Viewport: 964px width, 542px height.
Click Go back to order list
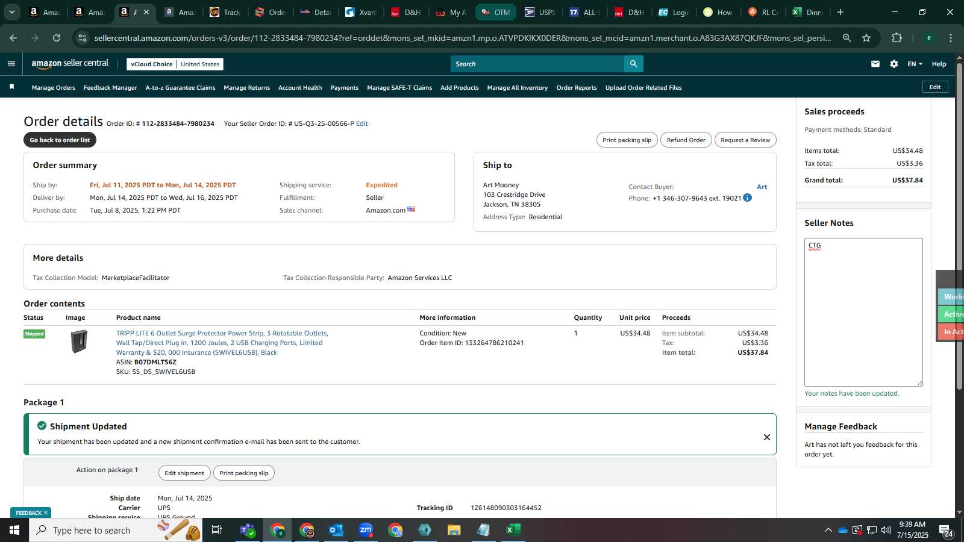60,140
